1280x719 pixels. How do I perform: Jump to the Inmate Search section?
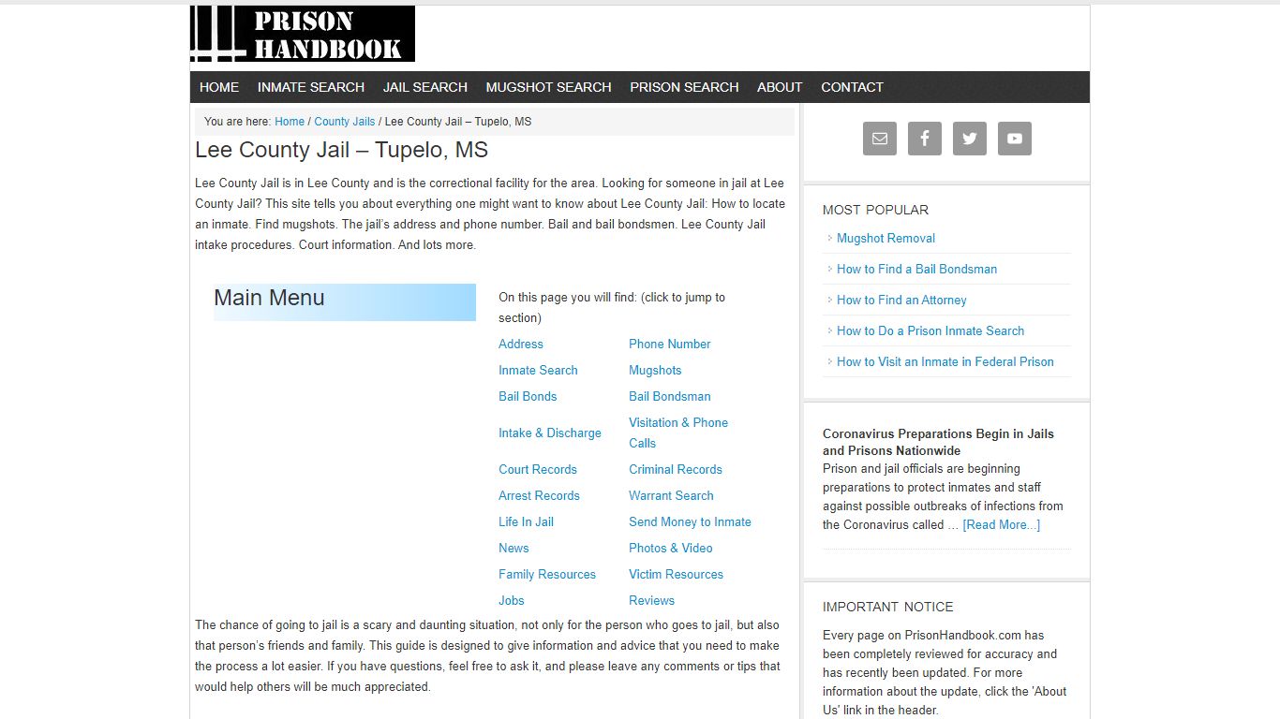(x=538, y=370)
